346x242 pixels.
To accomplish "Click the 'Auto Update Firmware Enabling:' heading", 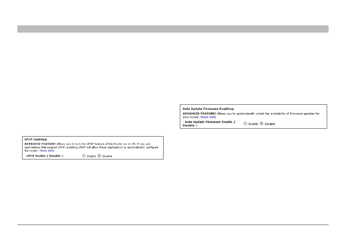I will [x=208, y=109].
